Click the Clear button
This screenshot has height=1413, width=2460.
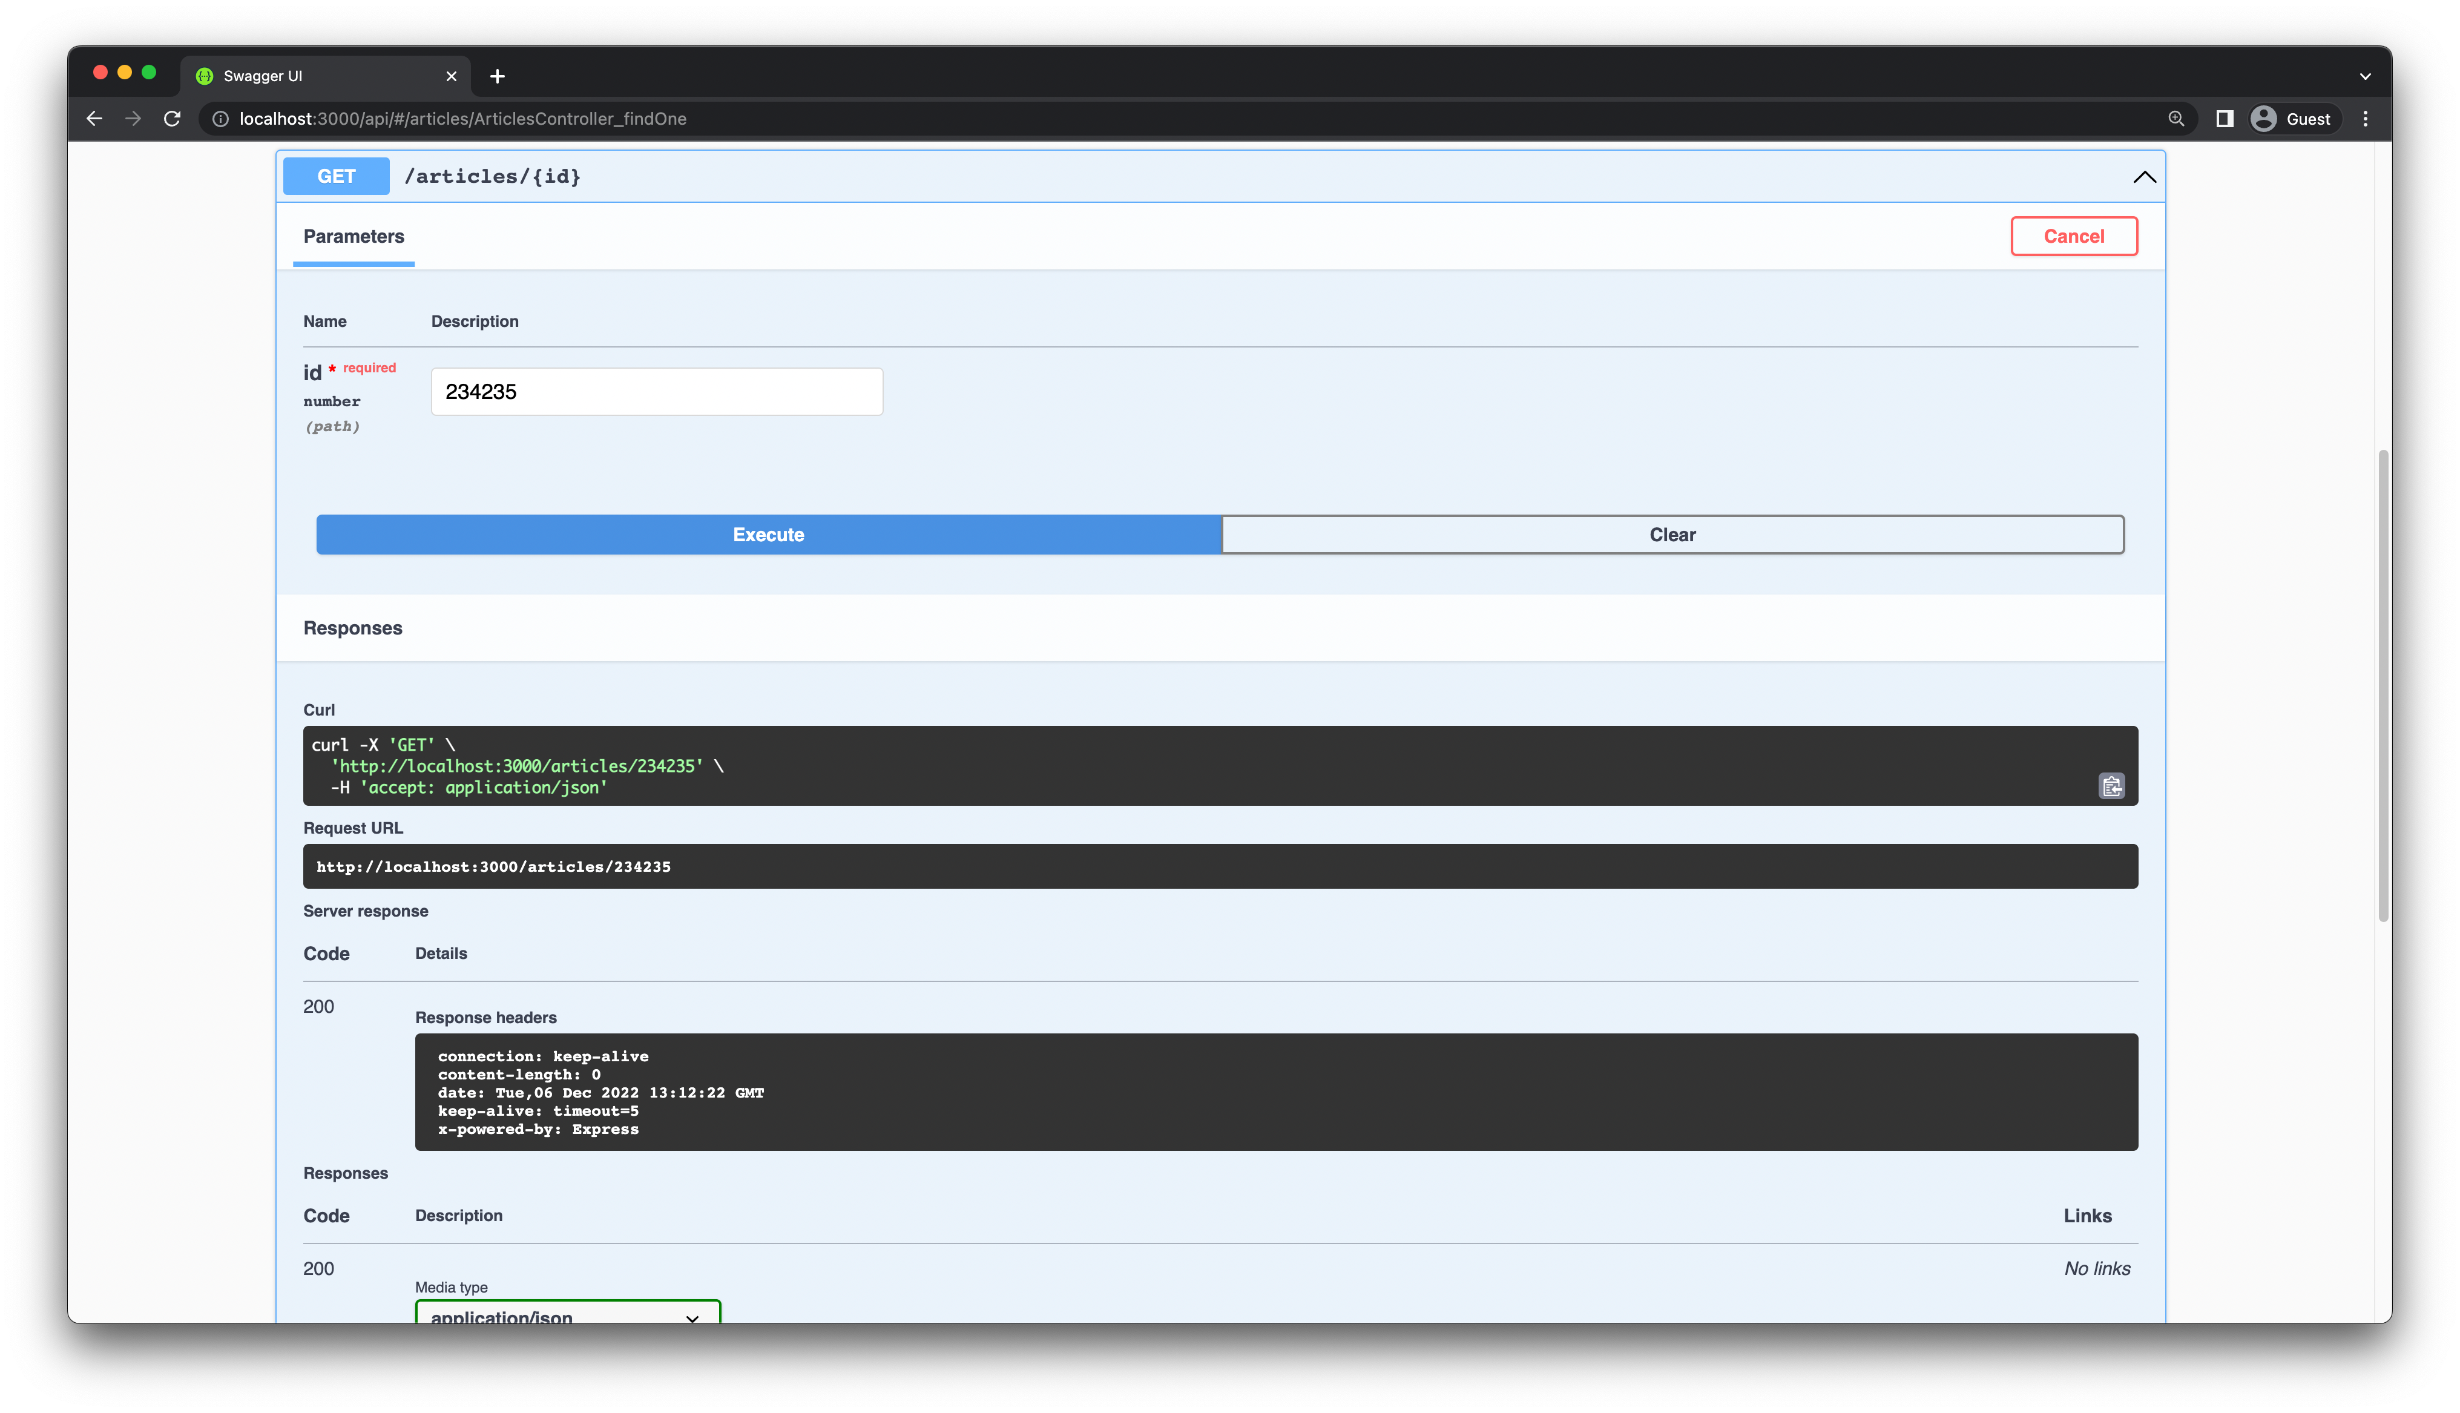(x=1672, y=534)
